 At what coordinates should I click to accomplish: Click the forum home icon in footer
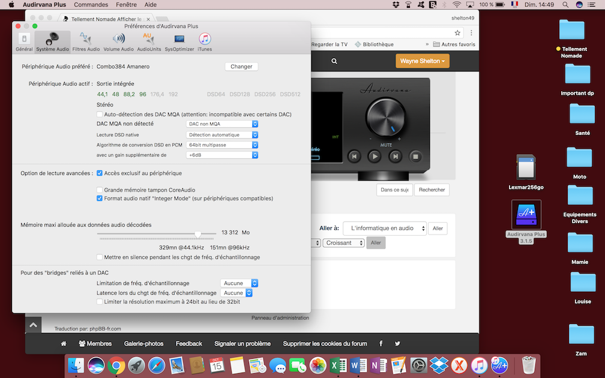click(x=64, y=343)
